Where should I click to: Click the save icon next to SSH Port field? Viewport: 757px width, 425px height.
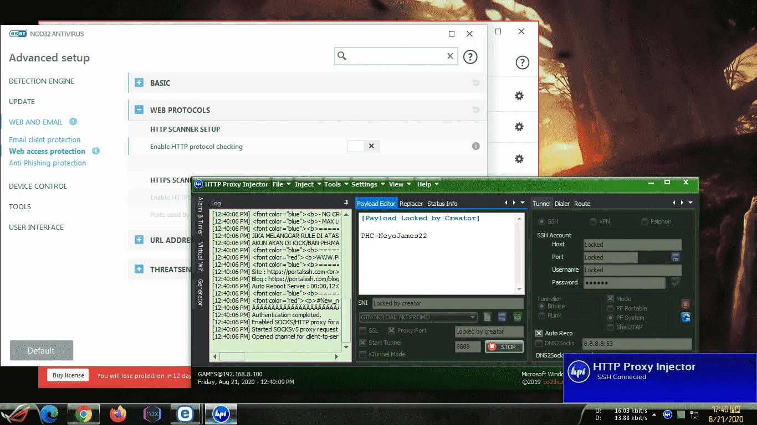[x=676, y=257]
